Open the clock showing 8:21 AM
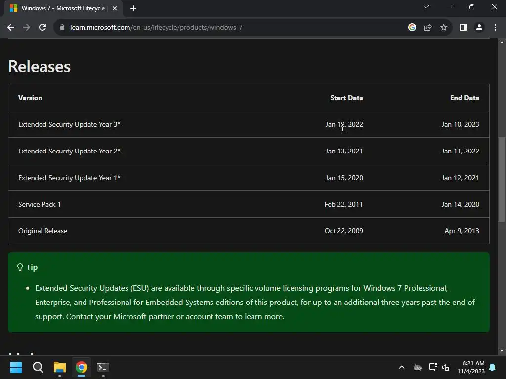506x379 pixels. pos(471,367)
